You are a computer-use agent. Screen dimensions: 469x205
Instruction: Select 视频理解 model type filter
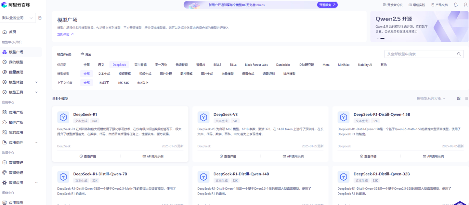tap(124, 74)
